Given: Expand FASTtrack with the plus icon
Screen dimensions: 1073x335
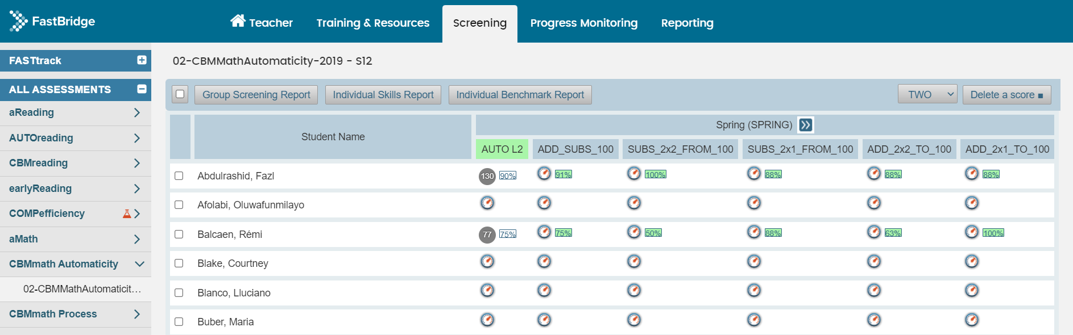Looking at the screenshot, I should (x=142, y=60).
